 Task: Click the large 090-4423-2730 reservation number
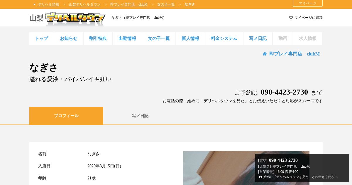284,92
